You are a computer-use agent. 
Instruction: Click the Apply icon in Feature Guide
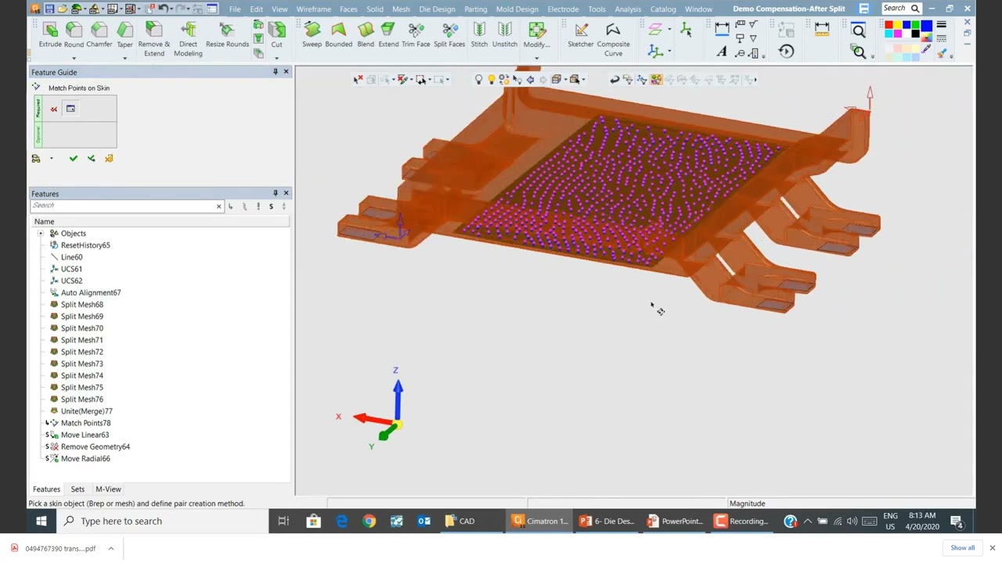[91, 159]
